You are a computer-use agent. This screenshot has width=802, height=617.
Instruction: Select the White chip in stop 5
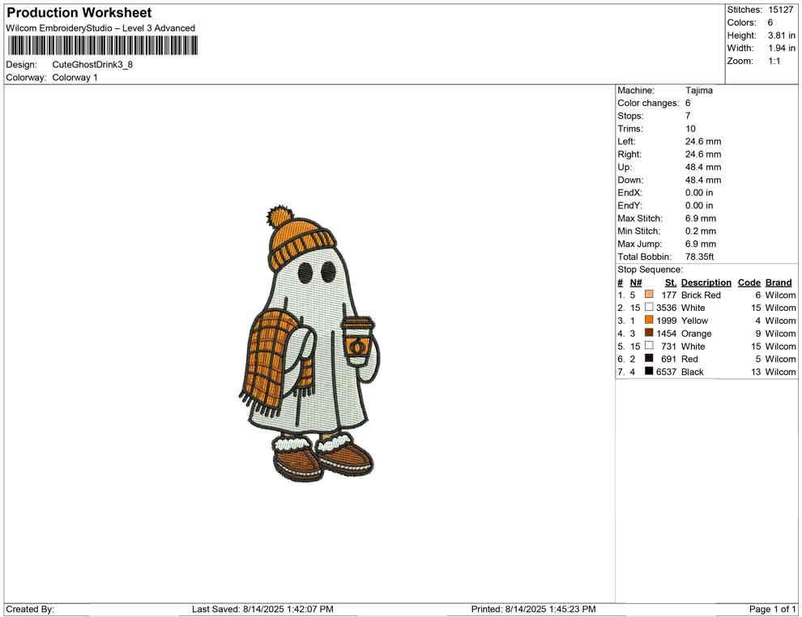click(x=648, y=346)
